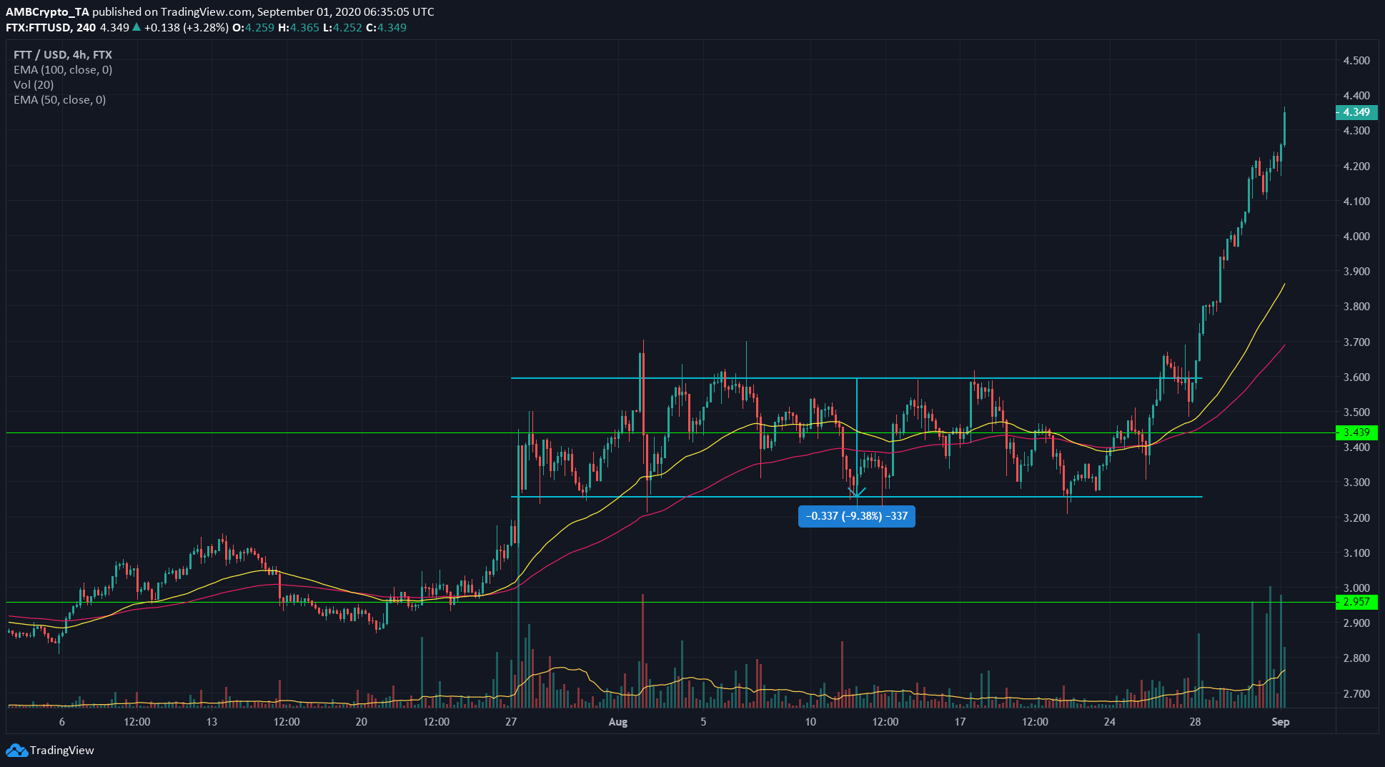Click the L:4.252 low value in header

point(342,28)
